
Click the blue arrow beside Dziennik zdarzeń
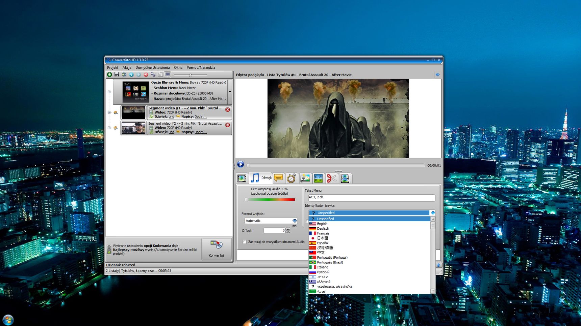(x=438, y=265)
